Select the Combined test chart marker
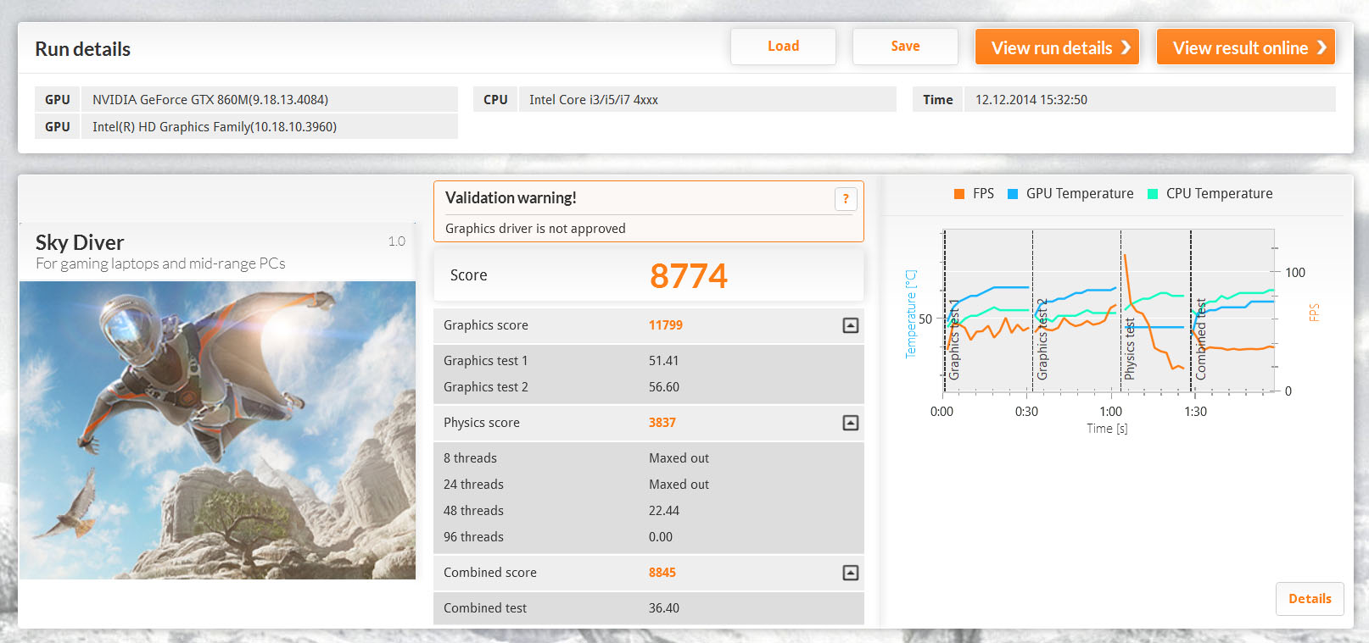This screenshot has height=643, width=1369. pyautogui.click(x=1201, y=339)
